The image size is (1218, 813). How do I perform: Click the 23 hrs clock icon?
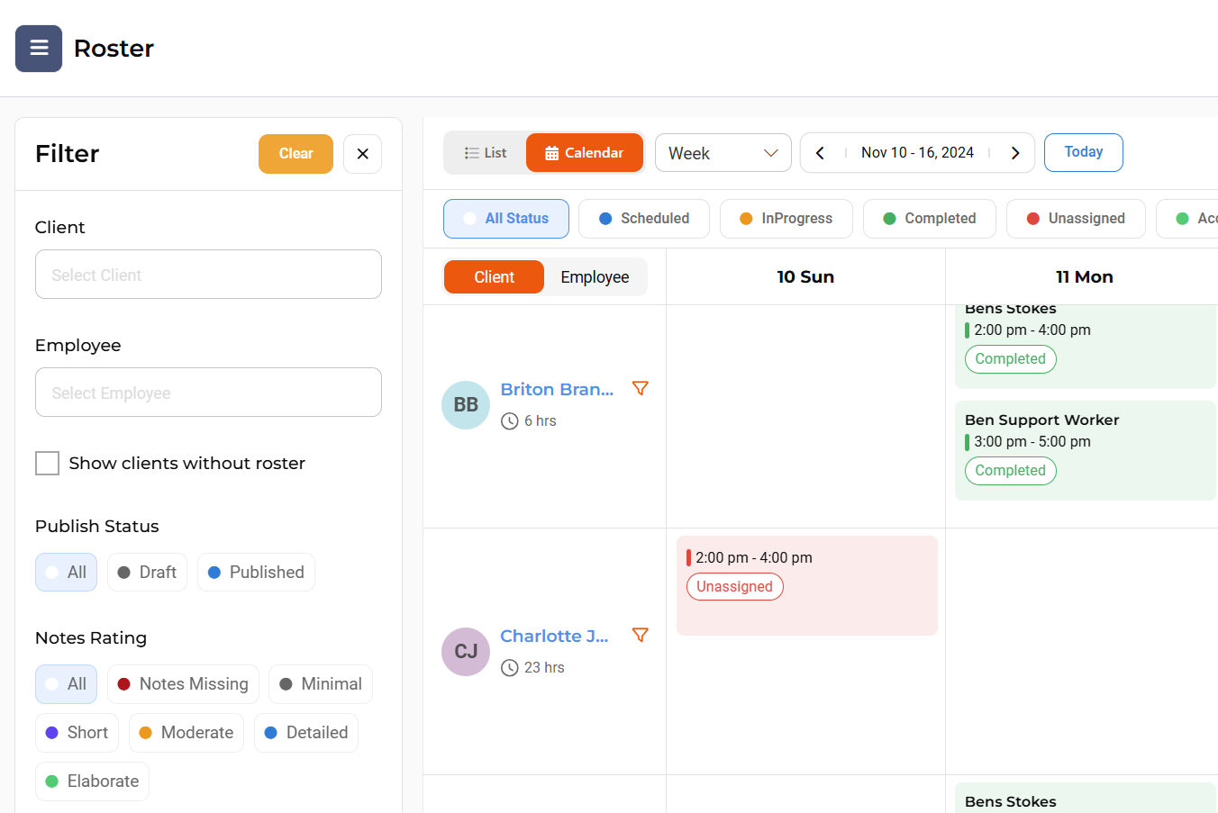[x=510, y=668]
